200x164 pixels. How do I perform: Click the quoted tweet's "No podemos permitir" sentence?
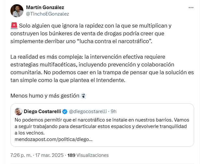81,120
